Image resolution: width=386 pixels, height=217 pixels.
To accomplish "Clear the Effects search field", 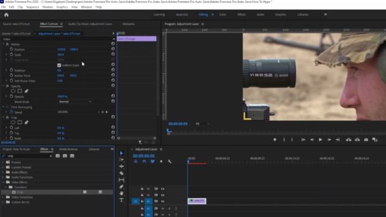I will click(51, 156).
